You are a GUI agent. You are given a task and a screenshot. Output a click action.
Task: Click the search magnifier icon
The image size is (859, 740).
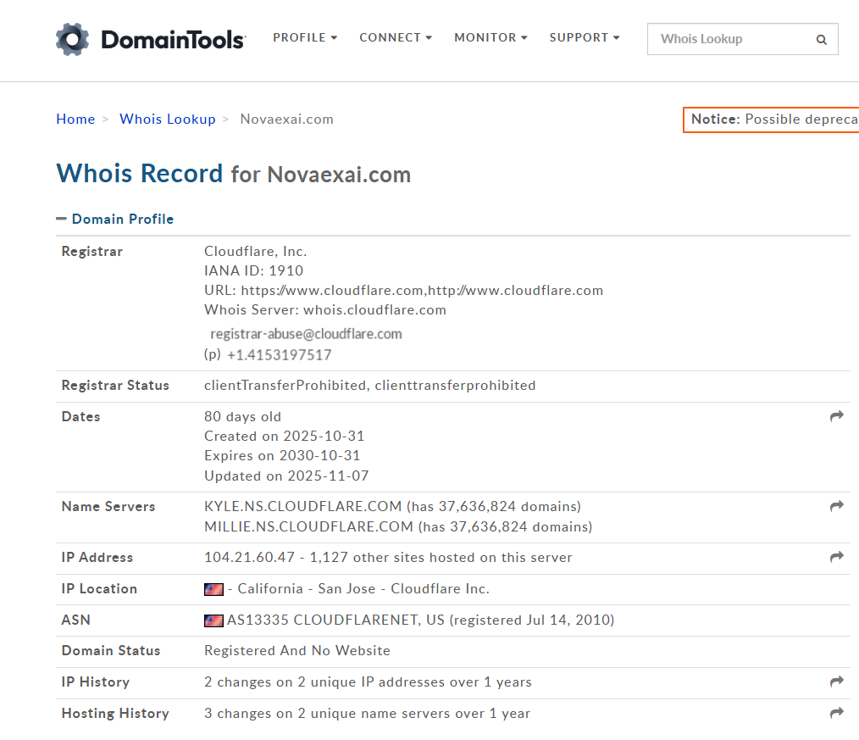(821, 40)
